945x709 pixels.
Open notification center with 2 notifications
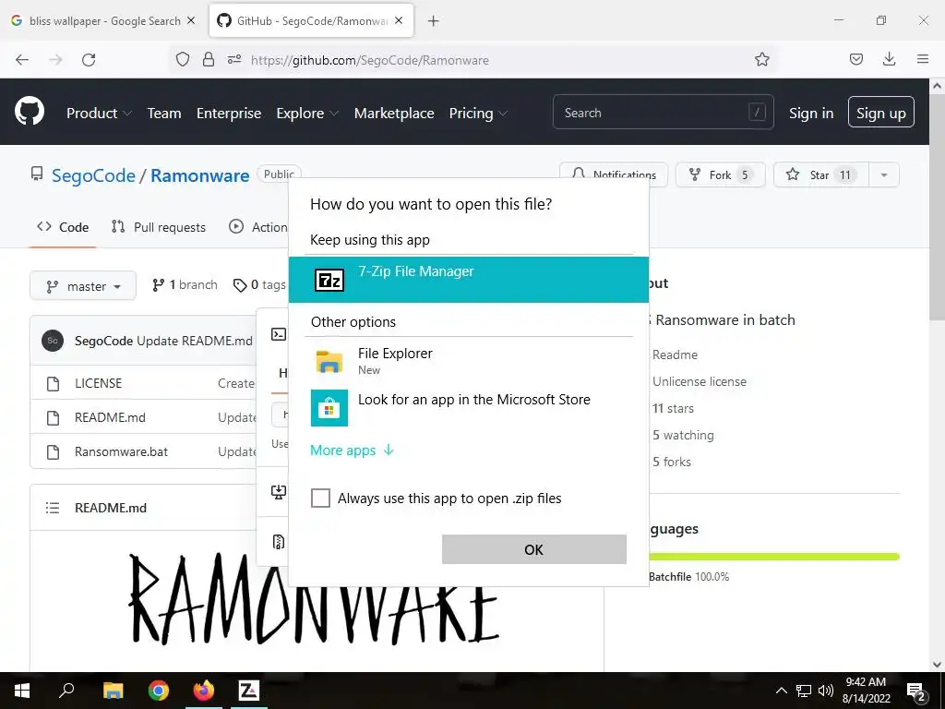[x=915, y=691]
